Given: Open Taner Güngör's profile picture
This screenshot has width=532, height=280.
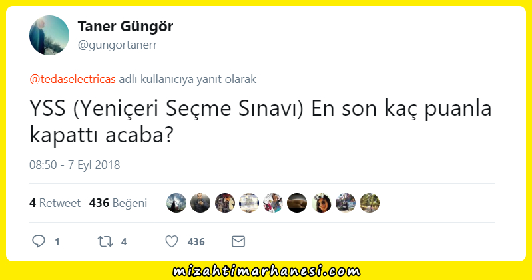Looking at the screenshot, I should tap(49, 35).
